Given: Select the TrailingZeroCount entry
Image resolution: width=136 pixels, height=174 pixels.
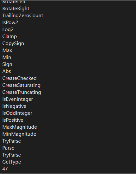Looking at the screenshot, I should click(23, 16).
